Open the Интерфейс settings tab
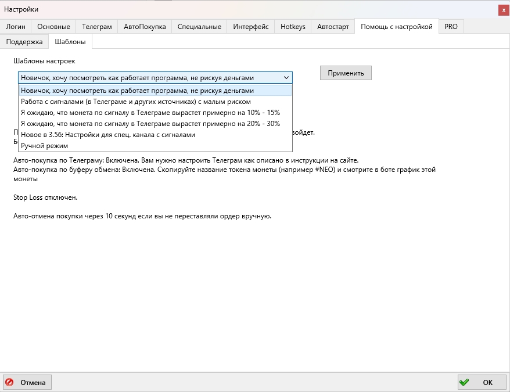The image size is (510, 392). pos(251,27)
